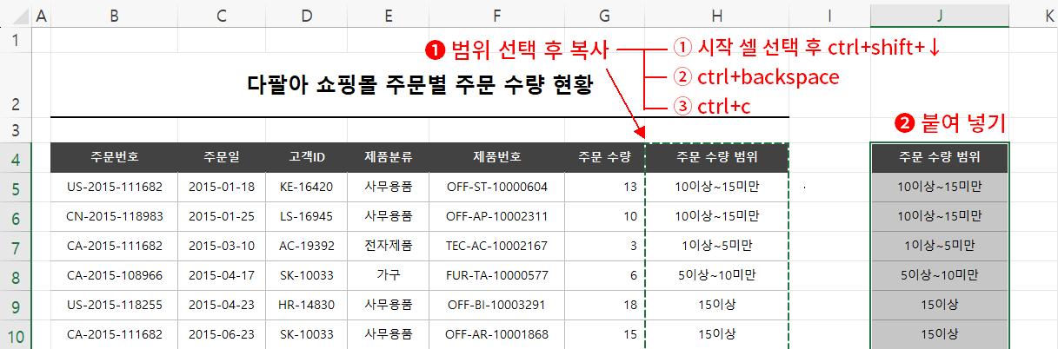Select the 가구 category cell
The width and height of the screenshot is (1058, 349).
388,276
